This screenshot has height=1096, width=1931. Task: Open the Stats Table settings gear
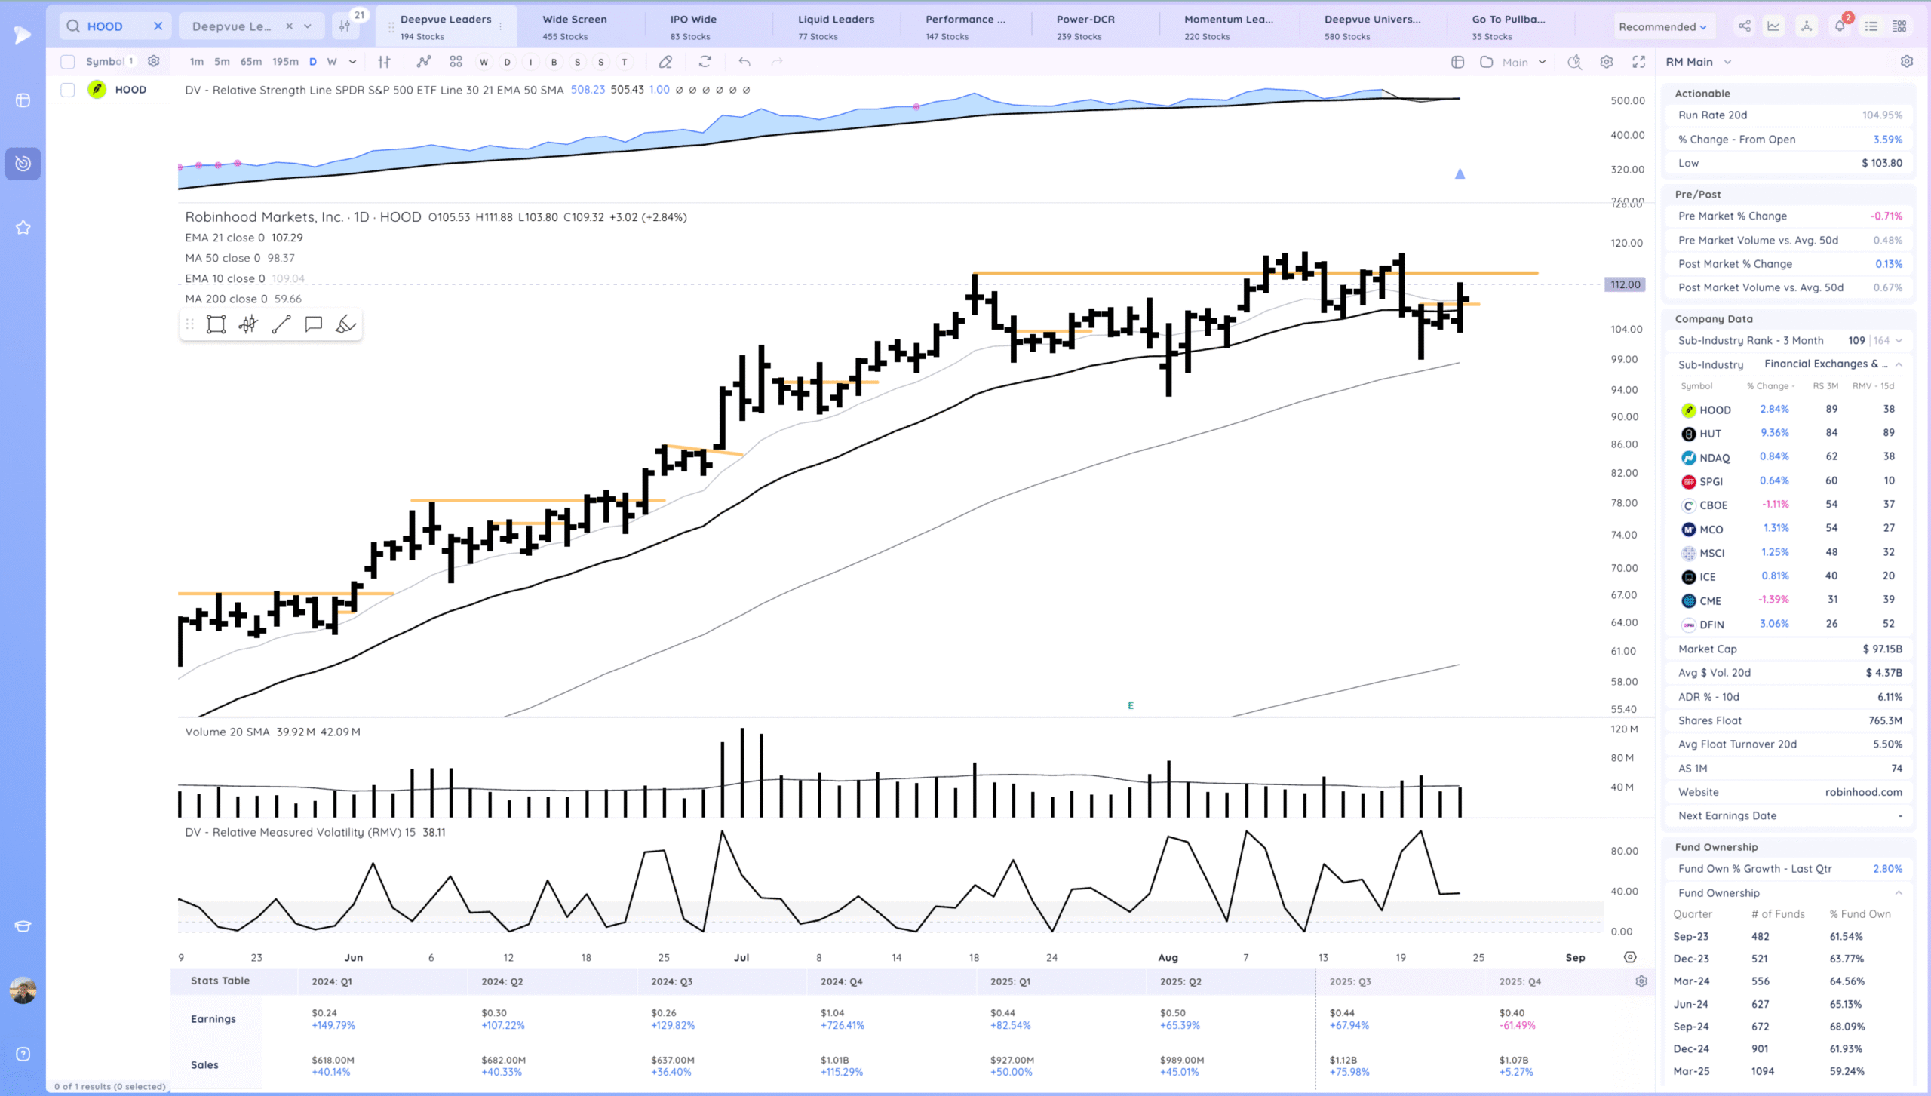point(1641,981)
